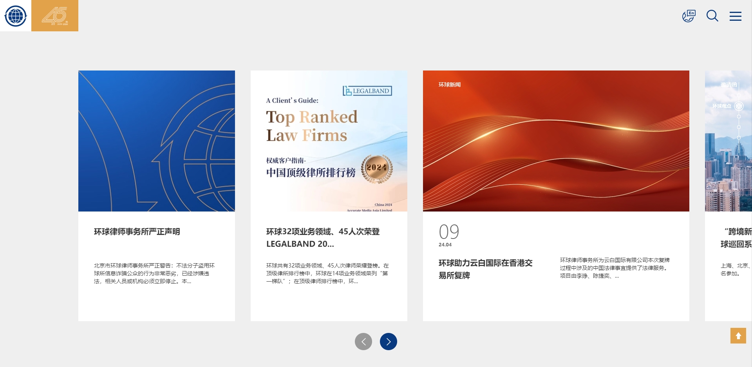This screenshot has height=367, width=752.
Task: Open the city skyline card image
Action: pyautogui.click(x=728, y=141)
